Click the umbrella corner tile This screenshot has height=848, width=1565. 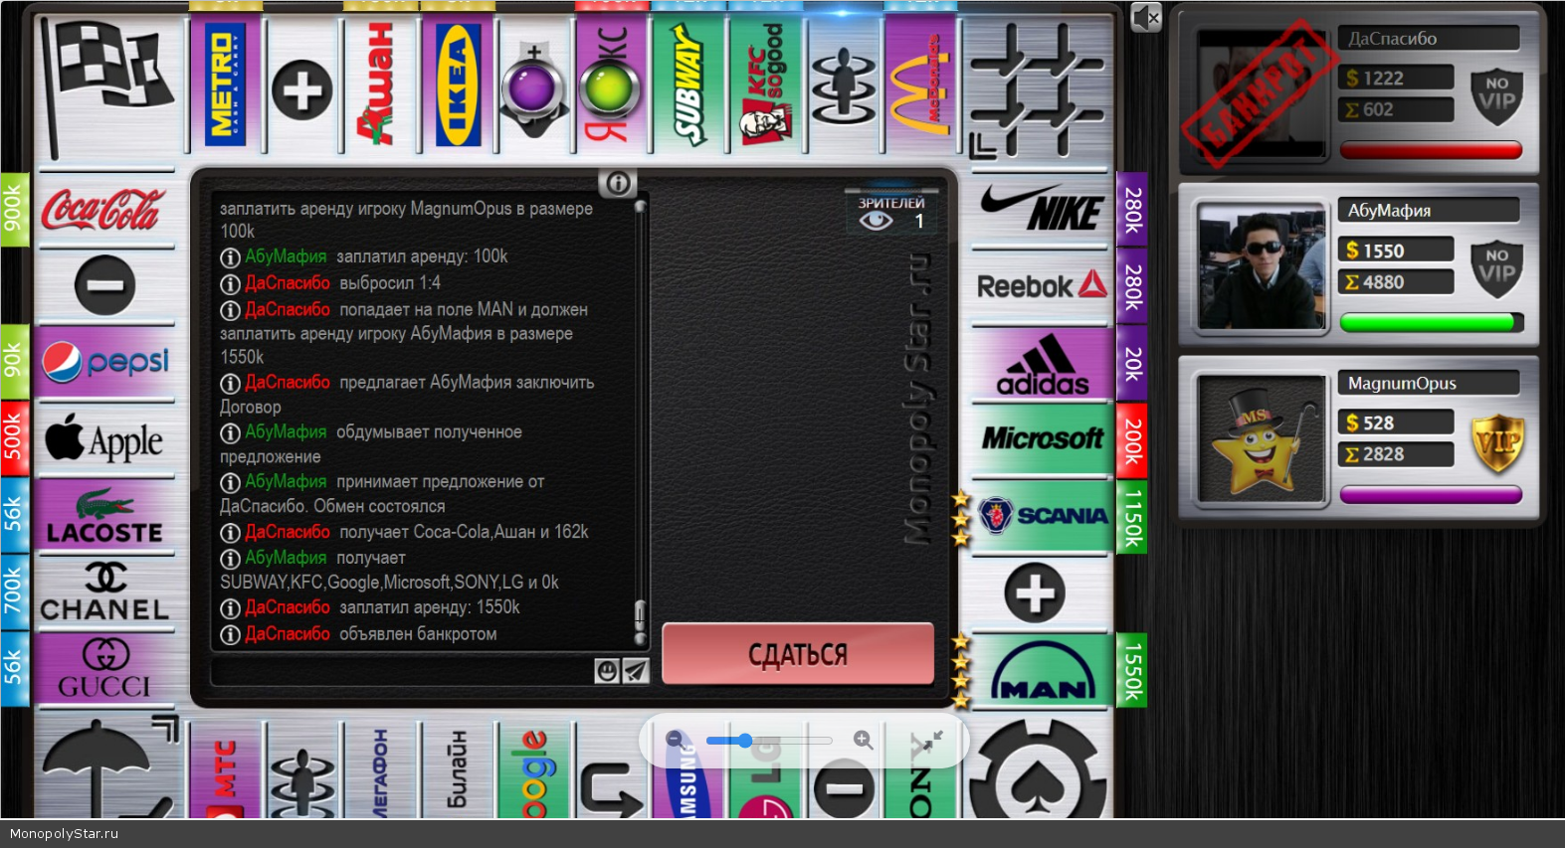coord(107,770)
